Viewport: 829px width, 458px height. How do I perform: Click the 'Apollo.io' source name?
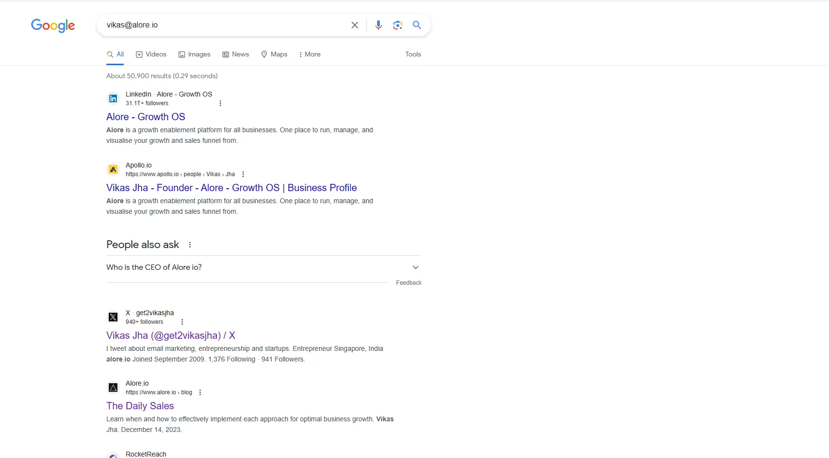139,165
